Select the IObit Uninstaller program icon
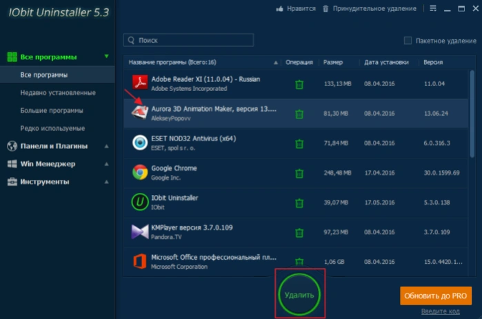 click(x=140, y=202)
